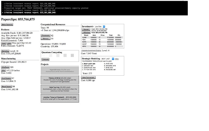The image size is (209, 131).
Task: Click the Operations: 55,000 / 55,000 value
Action: (x=53, y=44)
